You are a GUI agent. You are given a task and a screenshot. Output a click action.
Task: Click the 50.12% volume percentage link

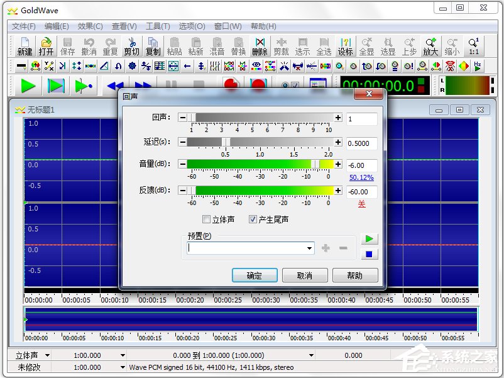pos(361,177)
